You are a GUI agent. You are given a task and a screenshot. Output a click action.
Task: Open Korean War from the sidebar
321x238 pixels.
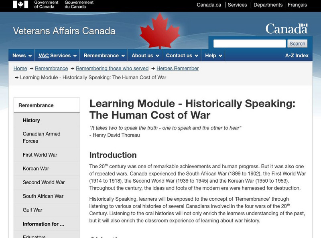tap(36, 169)
